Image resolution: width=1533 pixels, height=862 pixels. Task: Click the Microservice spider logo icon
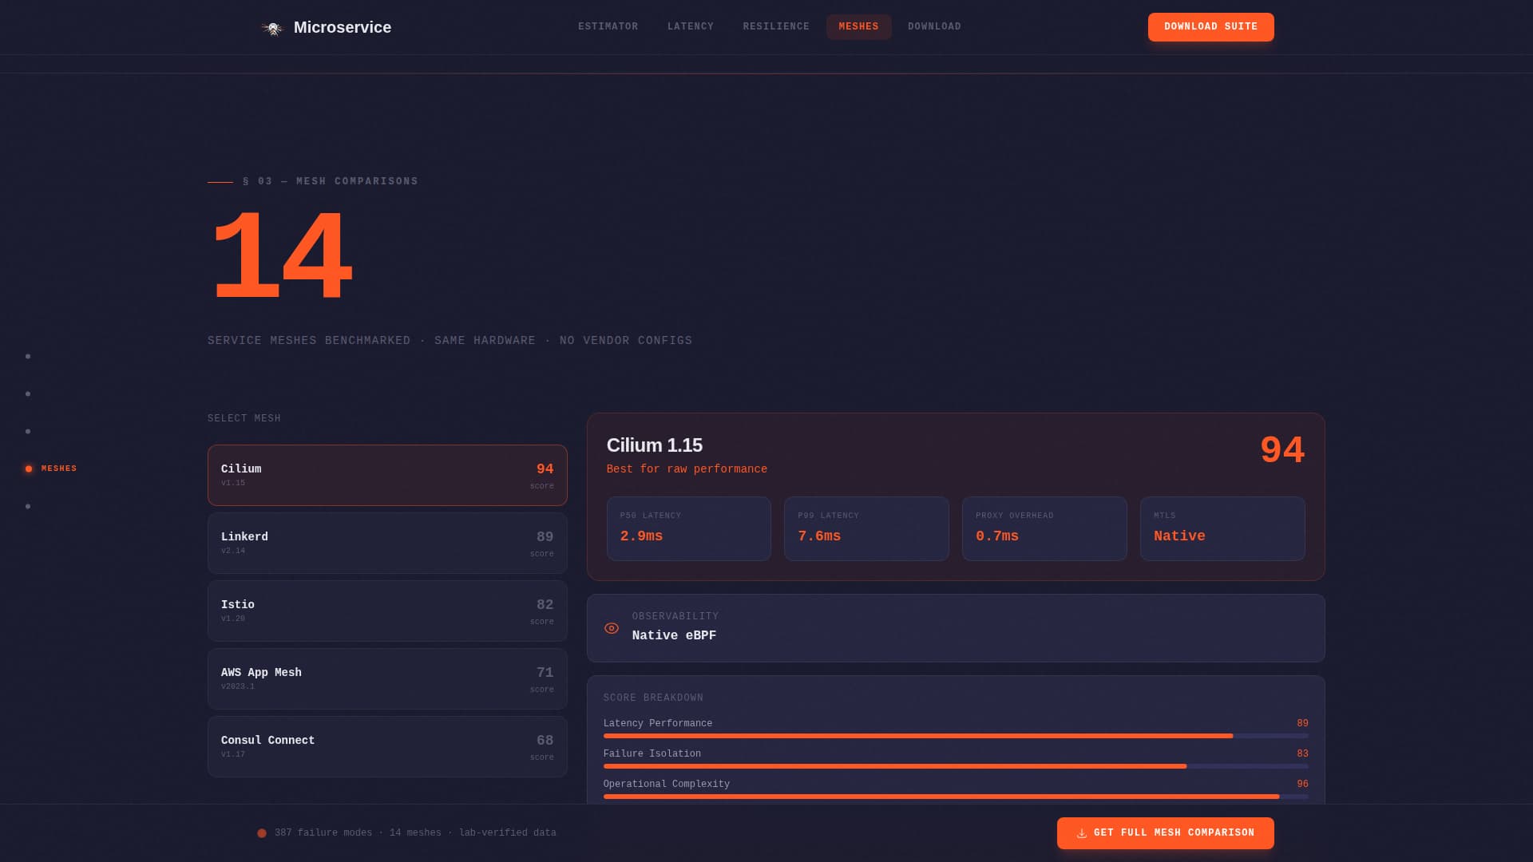pyautogui.click(x=272, y=28)
